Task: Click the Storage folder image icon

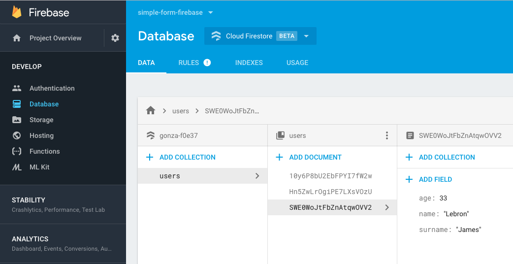Action: (x=17, y=120)
